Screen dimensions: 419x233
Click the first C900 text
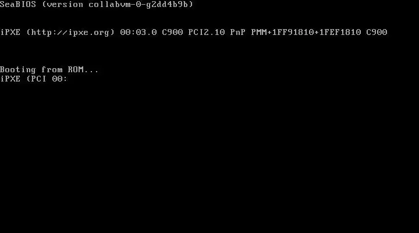[x=172, y=32]
